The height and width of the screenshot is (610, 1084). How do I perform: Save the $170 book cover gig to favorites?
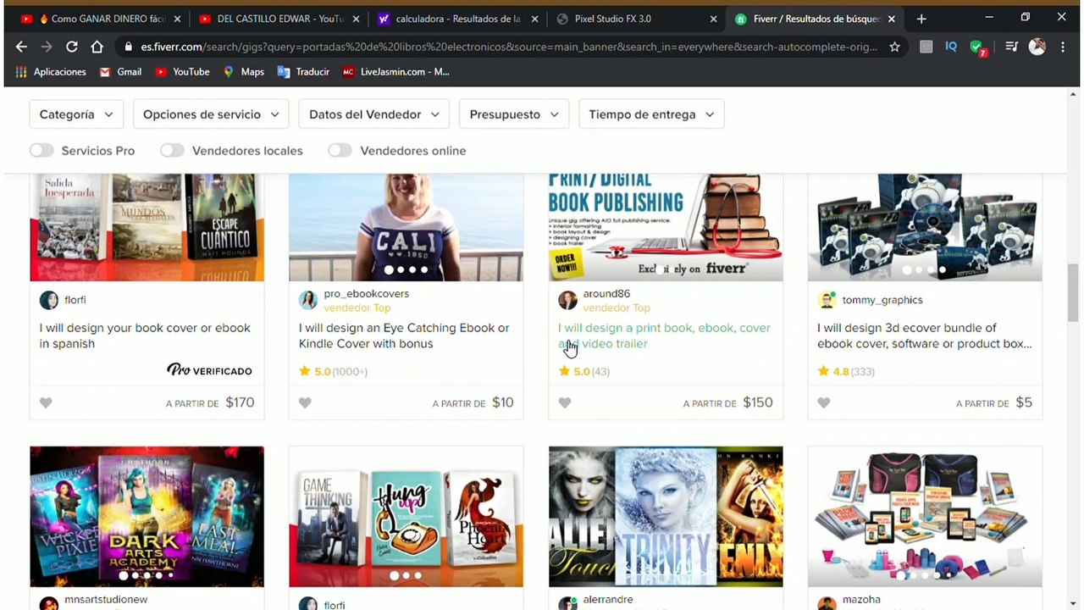pos(46,403)
